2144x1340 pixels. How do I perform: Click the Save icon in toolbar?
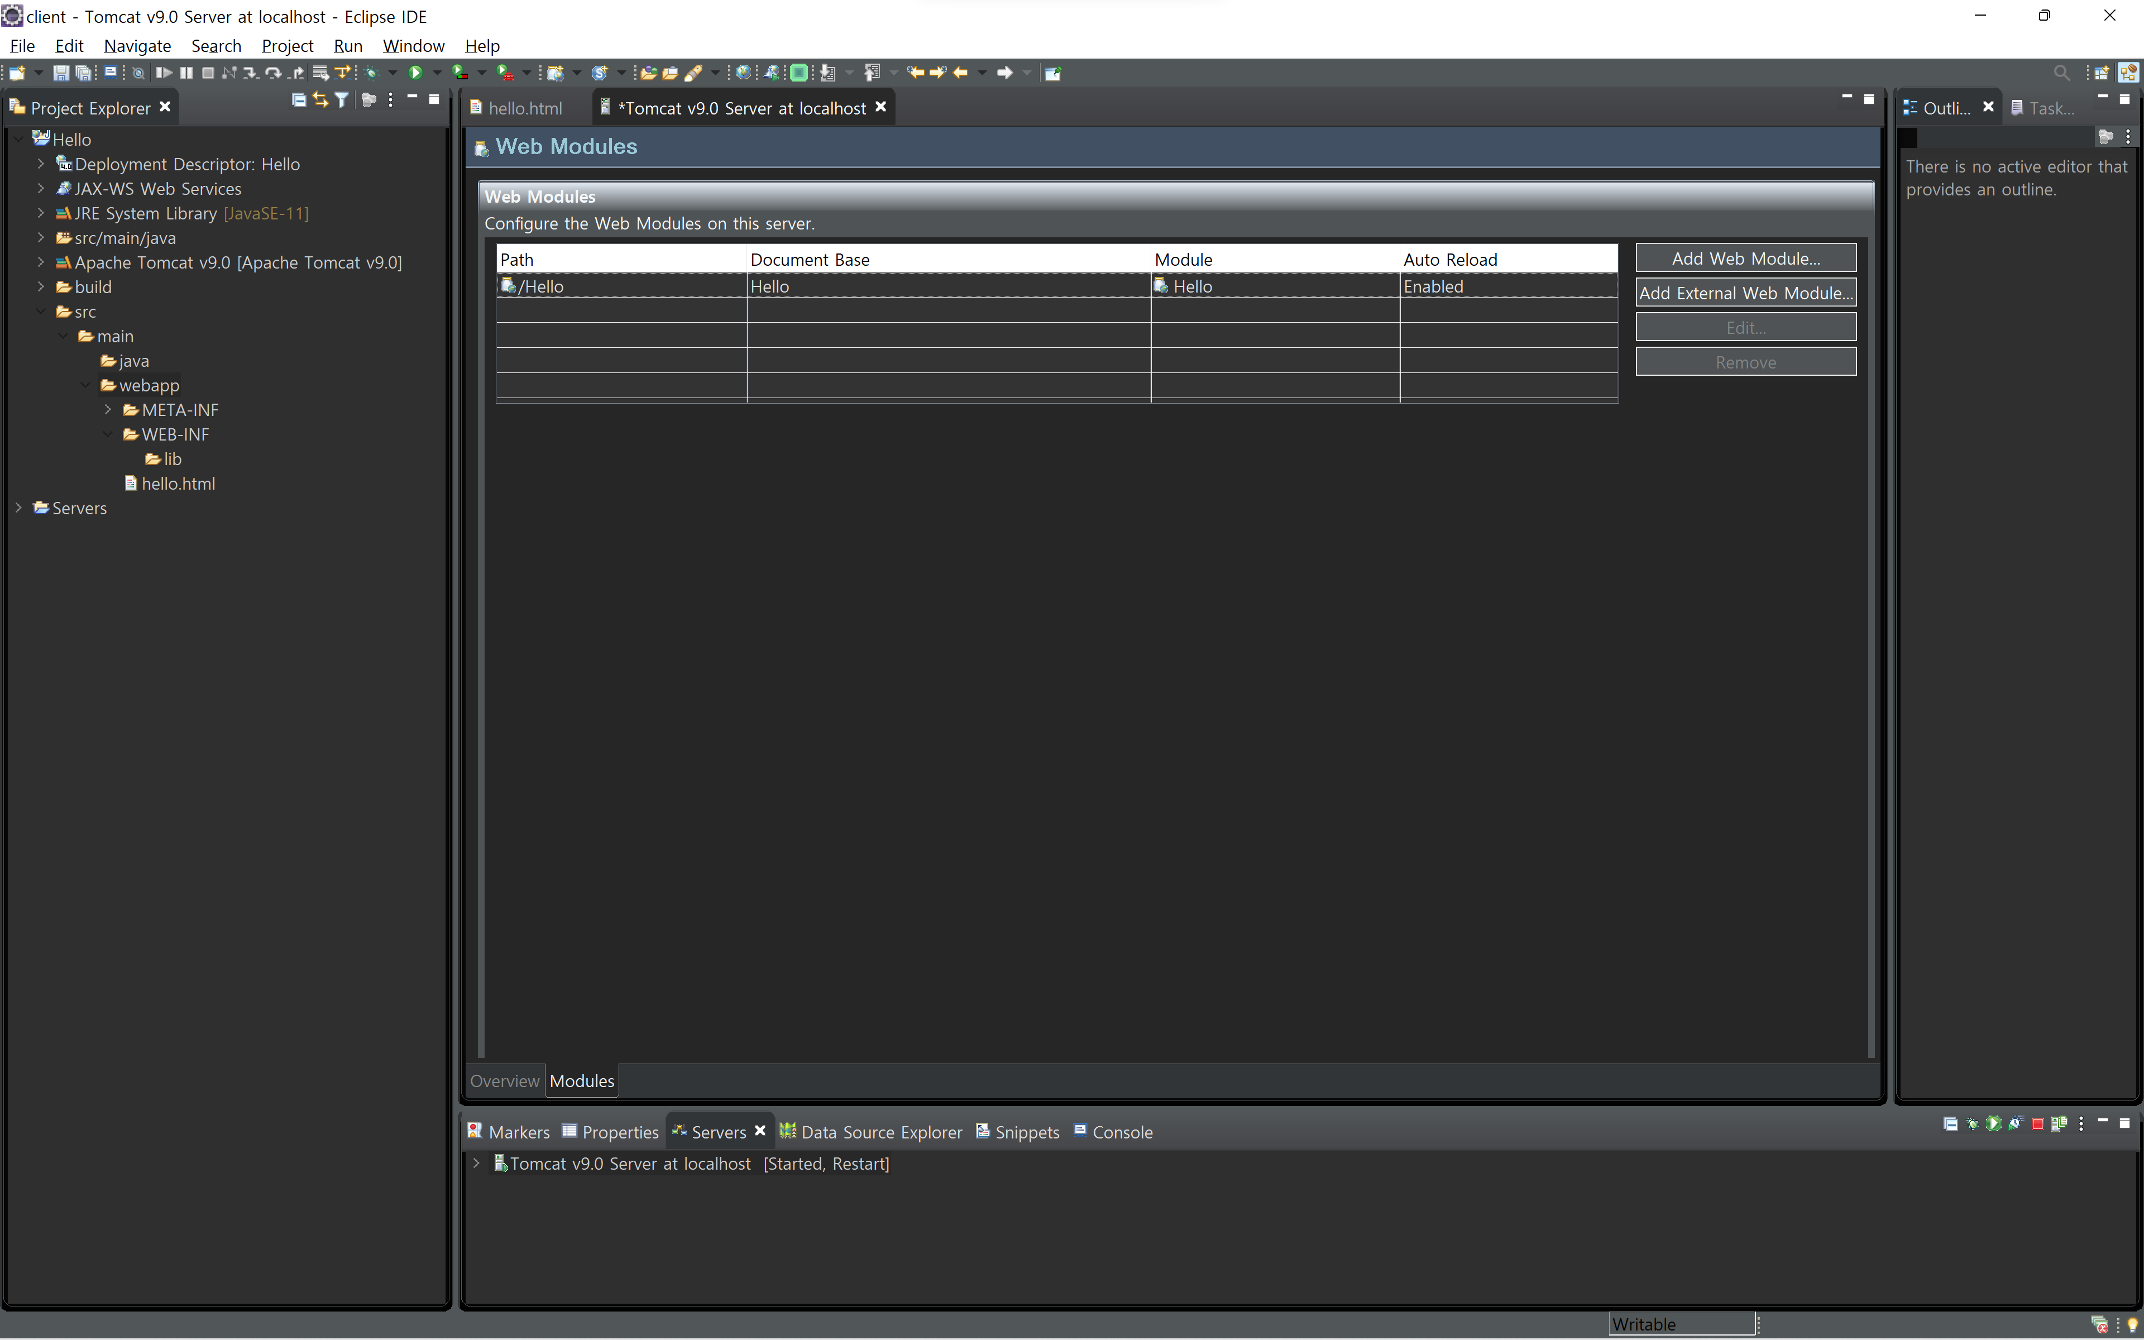click(60, 73)
